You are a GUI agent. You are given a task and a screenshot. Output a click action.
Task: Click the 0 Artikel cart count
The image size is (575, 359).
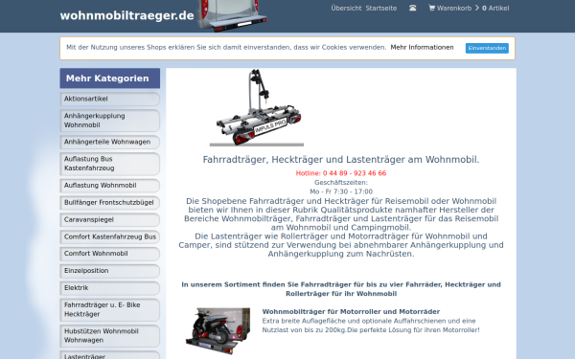click(x=495, y=8)
